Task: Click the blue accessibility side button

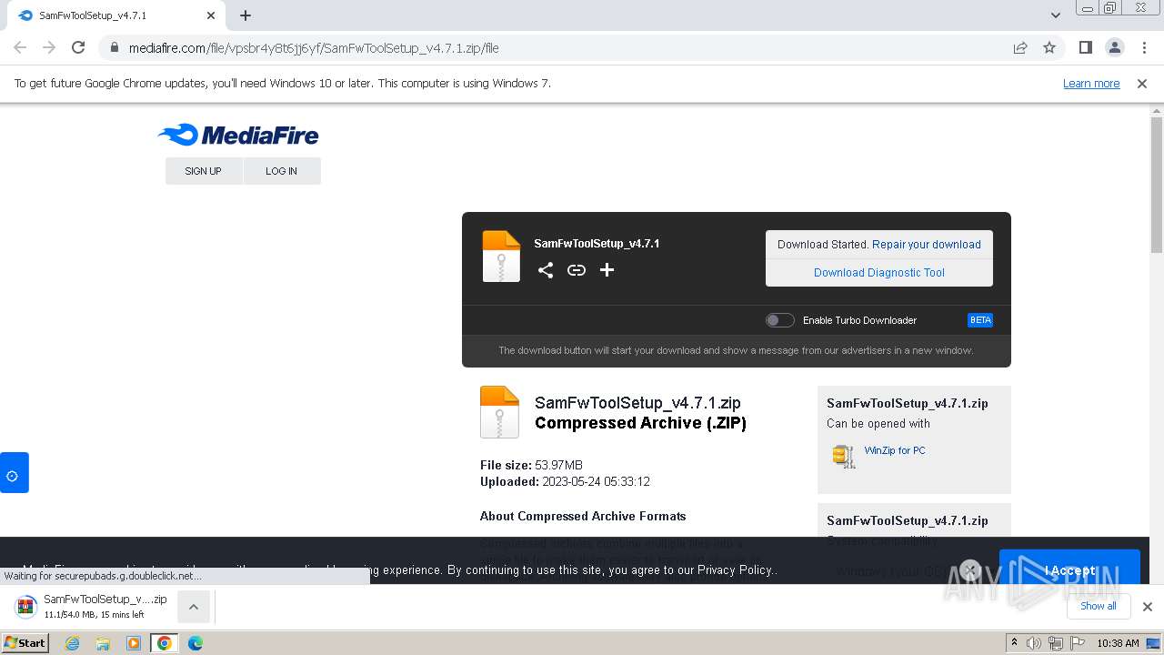Action: pyautogui.click(x=14, y=473)
